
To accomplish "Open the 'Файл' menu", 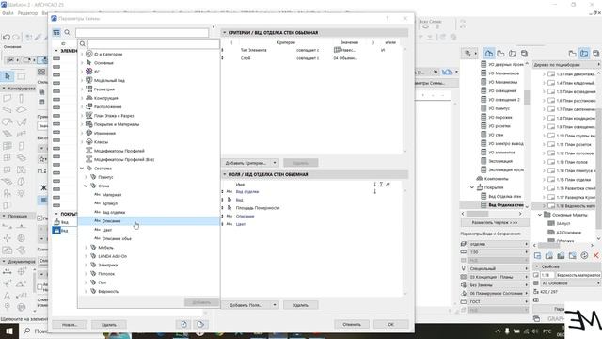I will tap(8, 13).
